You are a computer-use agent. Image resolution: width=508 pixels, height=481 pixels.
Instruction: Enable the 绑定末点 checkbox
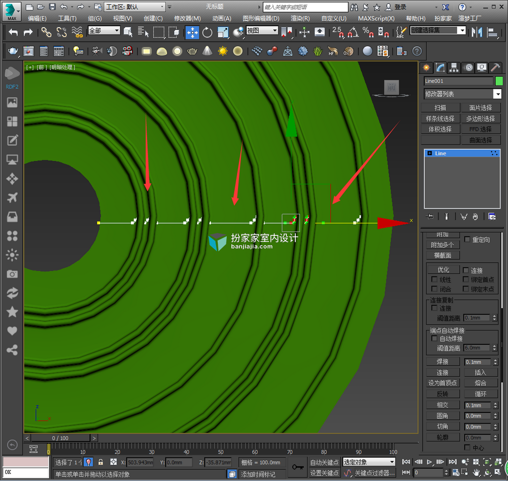466,288
